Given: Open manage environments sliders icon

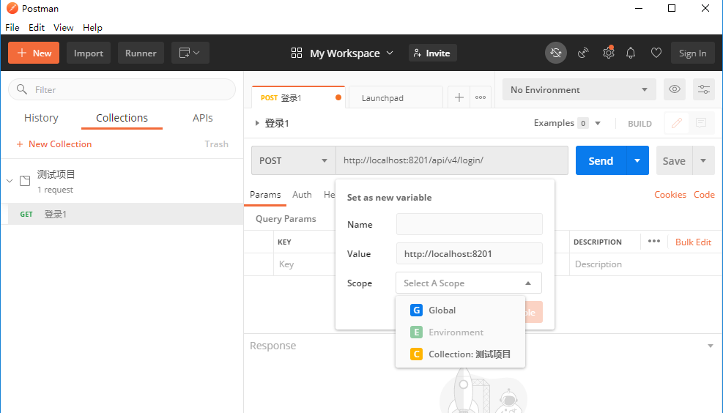Looking at the screenshot, I should [x=704, y=89].
